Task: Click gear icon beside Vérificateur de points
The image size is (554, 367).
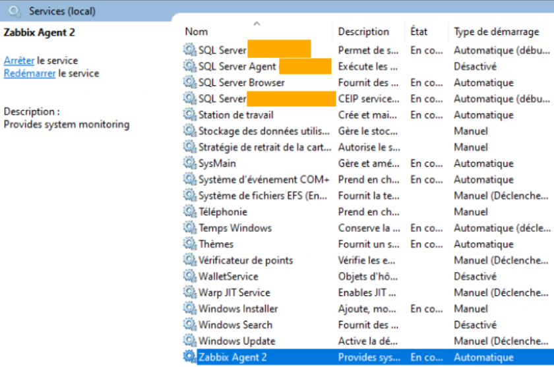Action: [x=190, y=260]
